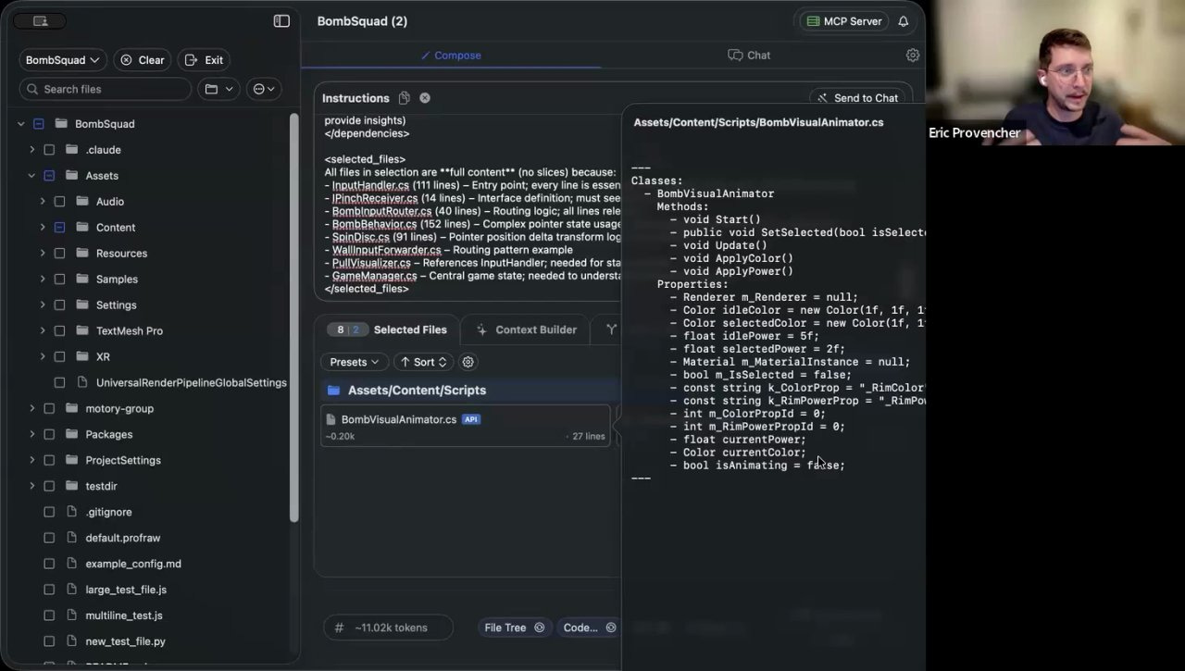Click the notifications bell icon

pyautogui.click(x=904, y=21)
